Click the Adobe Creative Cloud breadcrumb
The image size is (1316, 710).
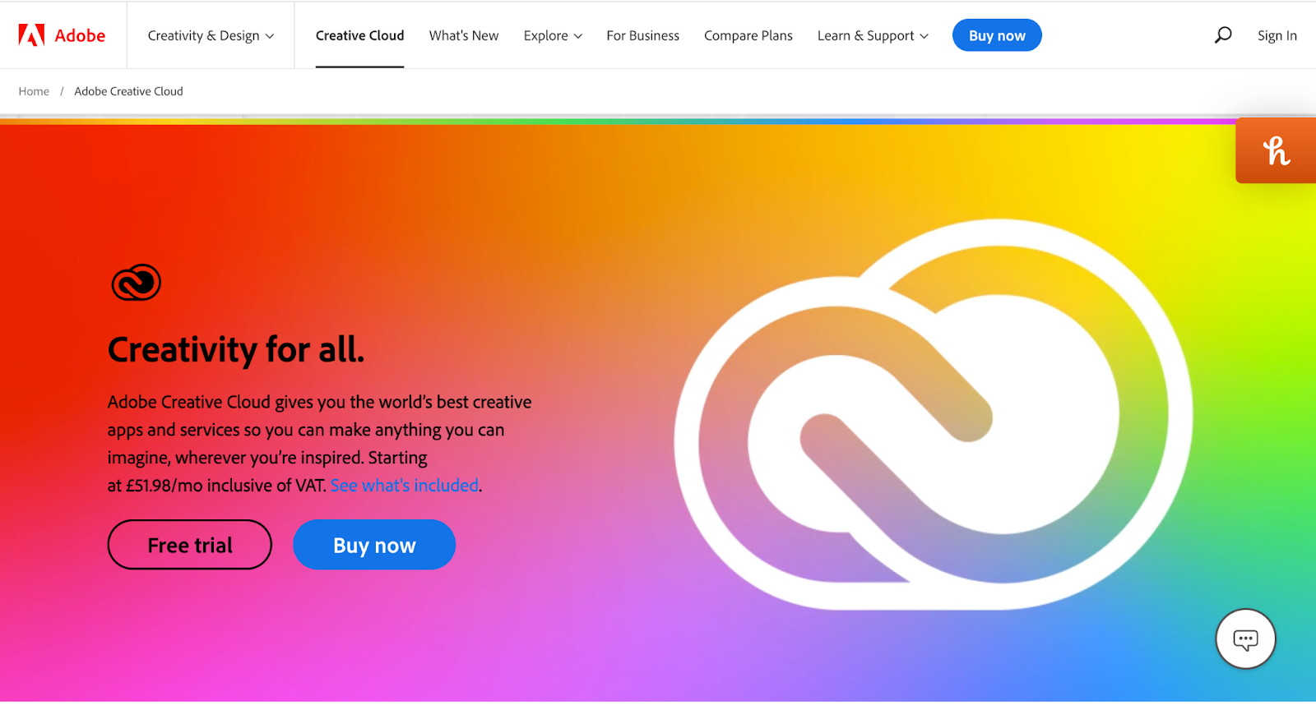coord(128,91)
